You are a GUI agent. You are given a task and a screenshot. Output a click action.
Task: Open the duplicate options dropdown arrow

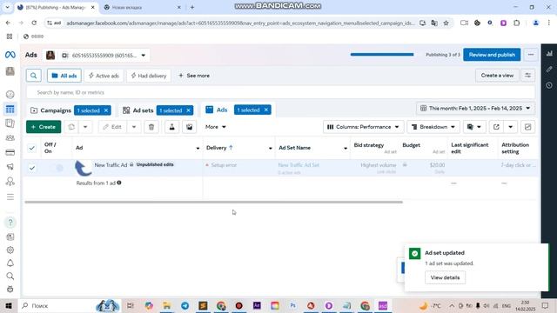coord(85,127)
